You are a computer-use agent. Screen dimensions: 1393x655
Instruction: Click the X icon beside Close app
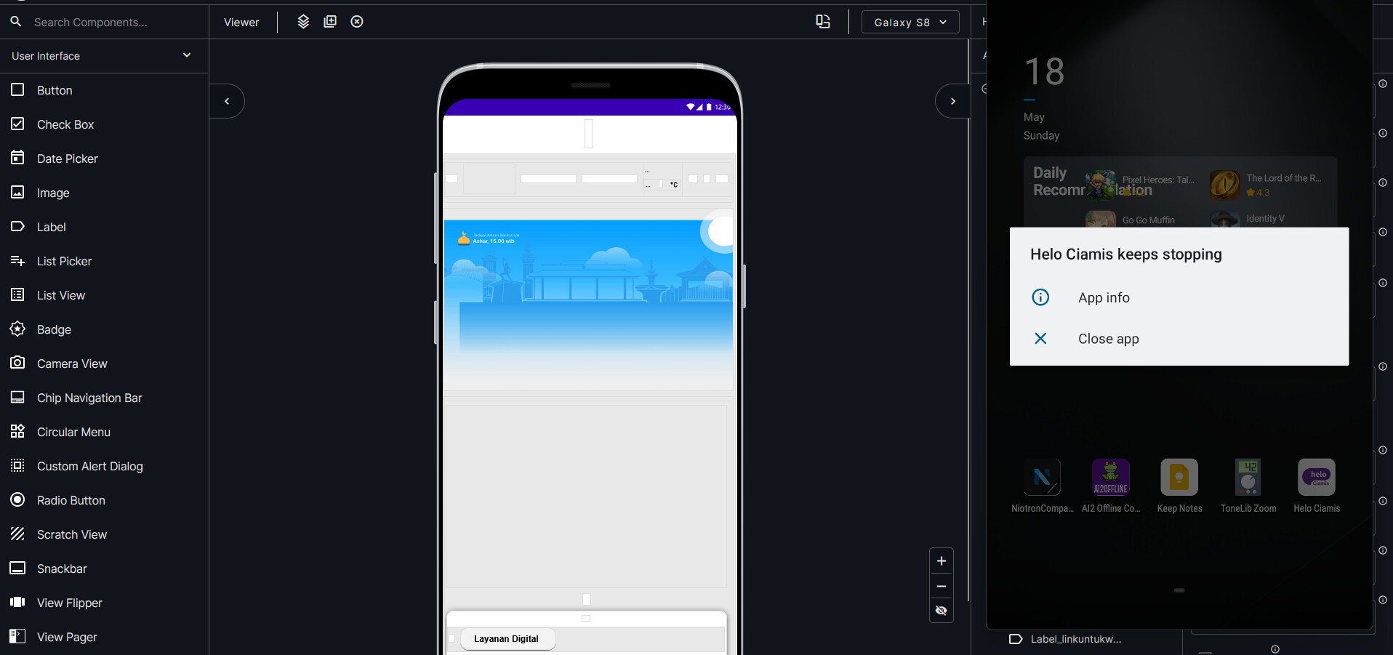pos(1040,339)
